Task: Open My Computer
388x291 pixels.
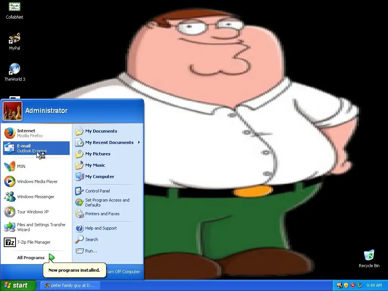Action: (108, 177)
